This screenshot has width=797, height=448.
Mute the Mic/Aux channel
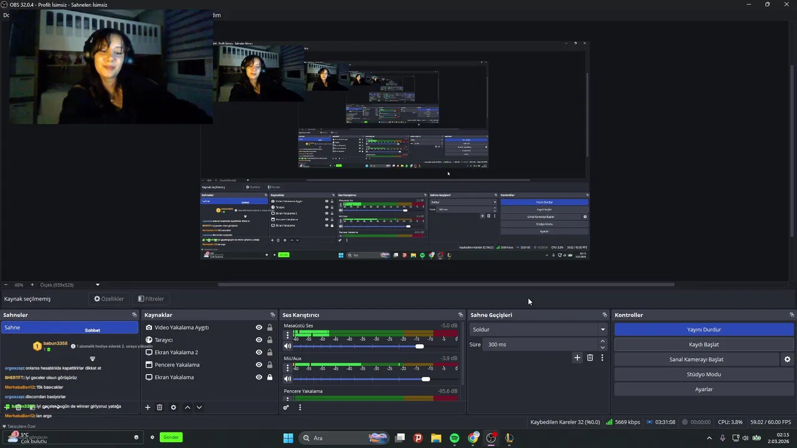pyautogui.click(x=288, y=379)
